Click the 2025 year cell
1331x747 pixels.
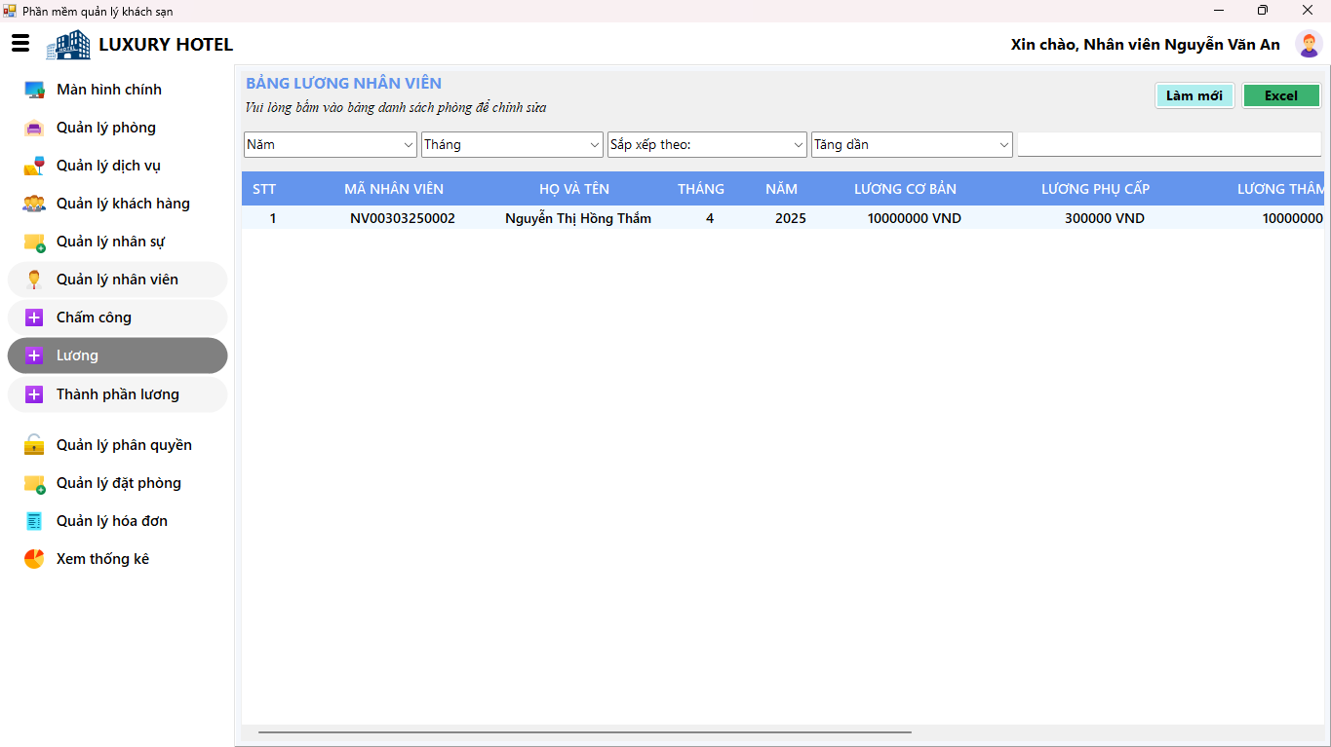point(791,218)
